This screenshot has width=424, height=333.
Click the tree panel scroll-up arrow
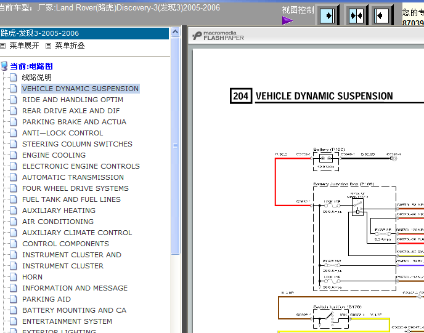tap(175, 32)
